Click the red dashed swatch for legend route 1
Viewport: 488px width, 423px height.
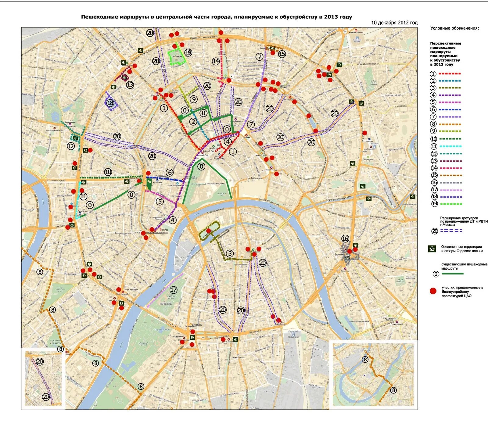click(x=450, y=74)
